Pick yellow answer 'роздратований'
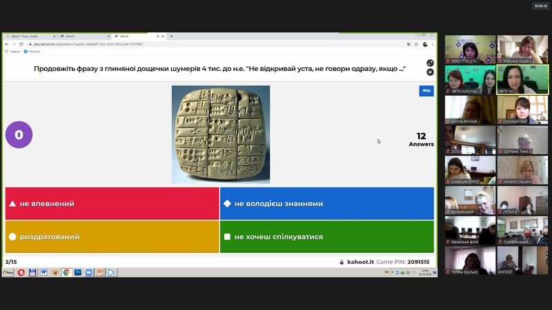The width and height of the screenshot is (552, 310). click(112, 237)
